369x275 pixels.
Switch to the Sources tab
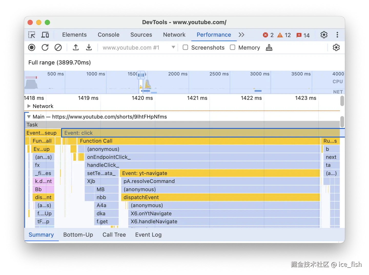(141, 35)
